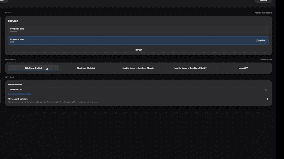Click the Selected badge on the USB device
This screenshot has width=284, height=159.
(261, 40)
